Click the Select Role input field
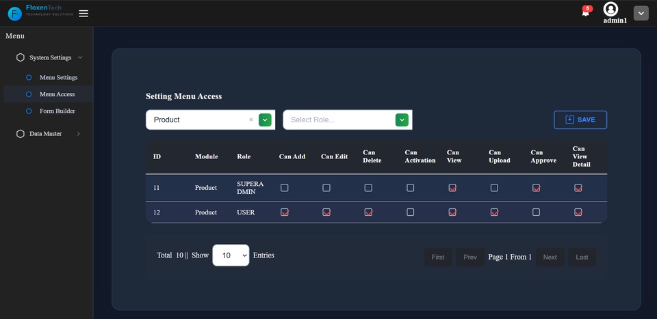This screenshot has width=657, height=319. [x=339, y=120]
